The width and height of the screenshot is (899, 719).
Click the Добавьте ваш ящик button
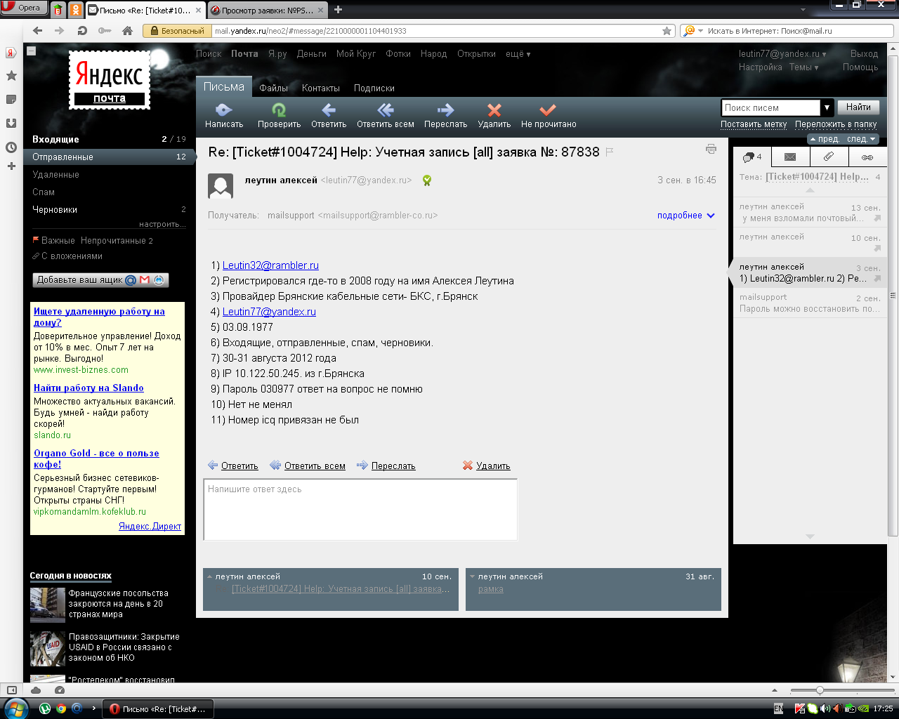100,279
